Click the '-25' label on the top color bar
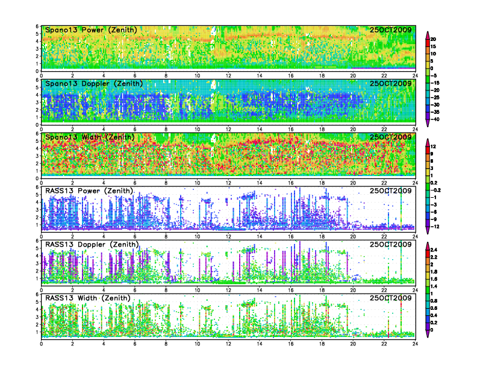The width and height of the screenshot is (477, 369). [x=435, y=98]
